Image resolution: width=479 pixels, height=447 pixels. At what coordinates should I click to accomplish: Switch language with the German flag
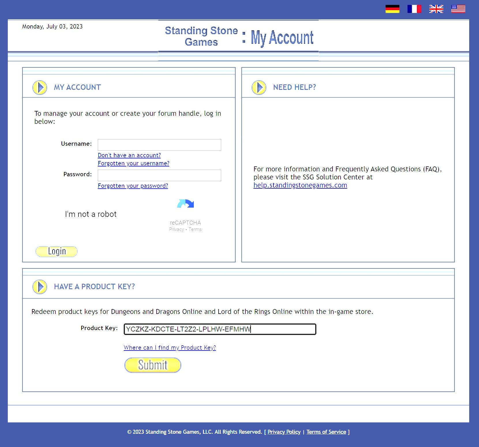click(392, 9)
